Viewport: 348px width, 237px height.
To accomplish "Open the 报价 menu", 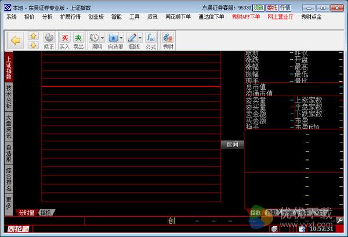I will click(30, 17).
